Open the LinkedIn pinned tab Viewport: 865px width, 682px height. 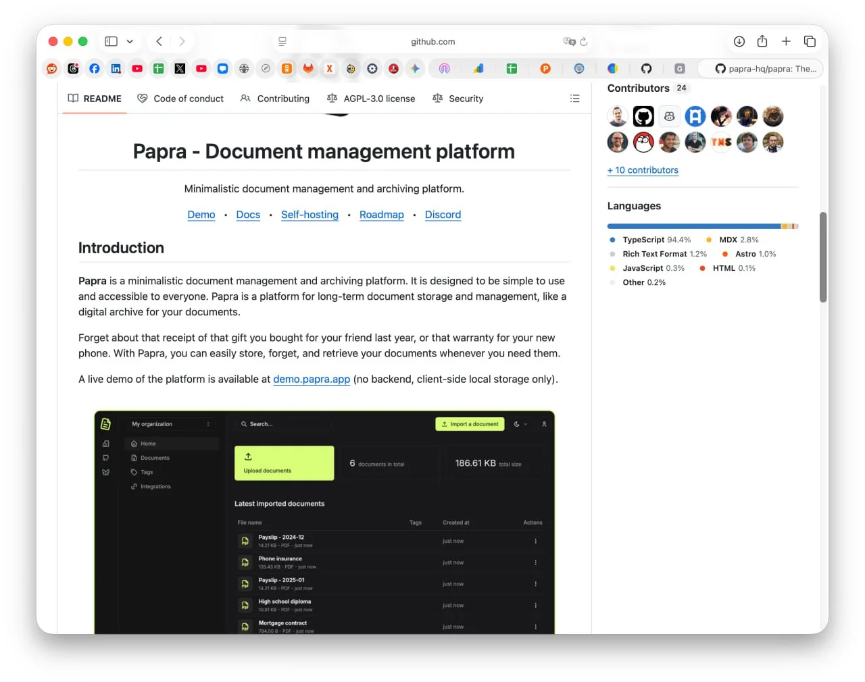(116, 68)
